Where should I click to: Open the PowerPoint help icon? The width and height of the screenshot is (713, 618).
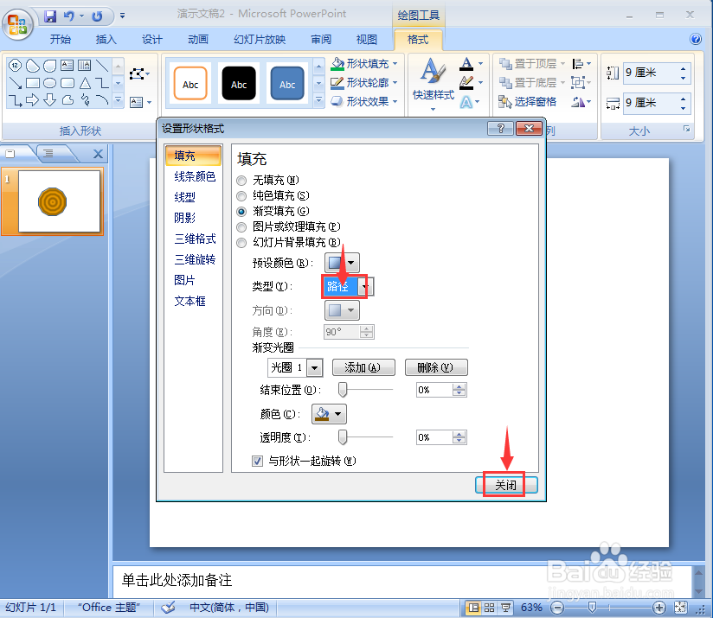696,39
